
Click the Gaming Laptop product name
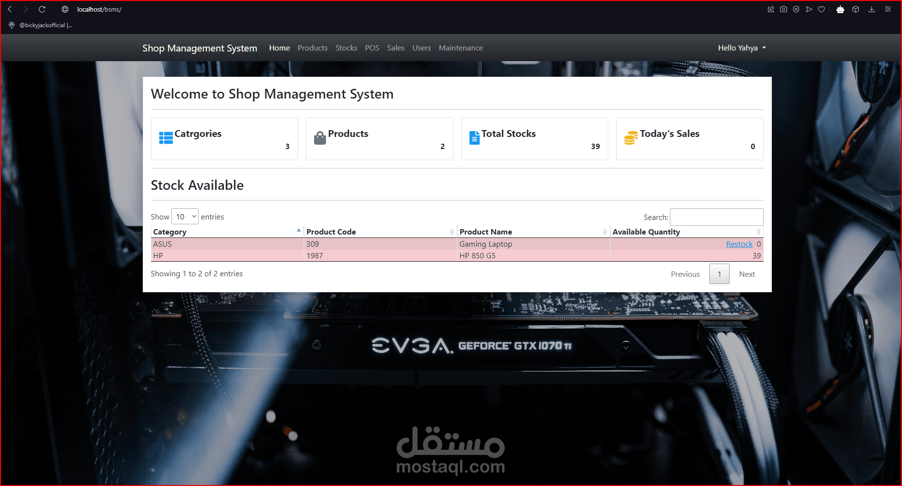pos(486,244)
